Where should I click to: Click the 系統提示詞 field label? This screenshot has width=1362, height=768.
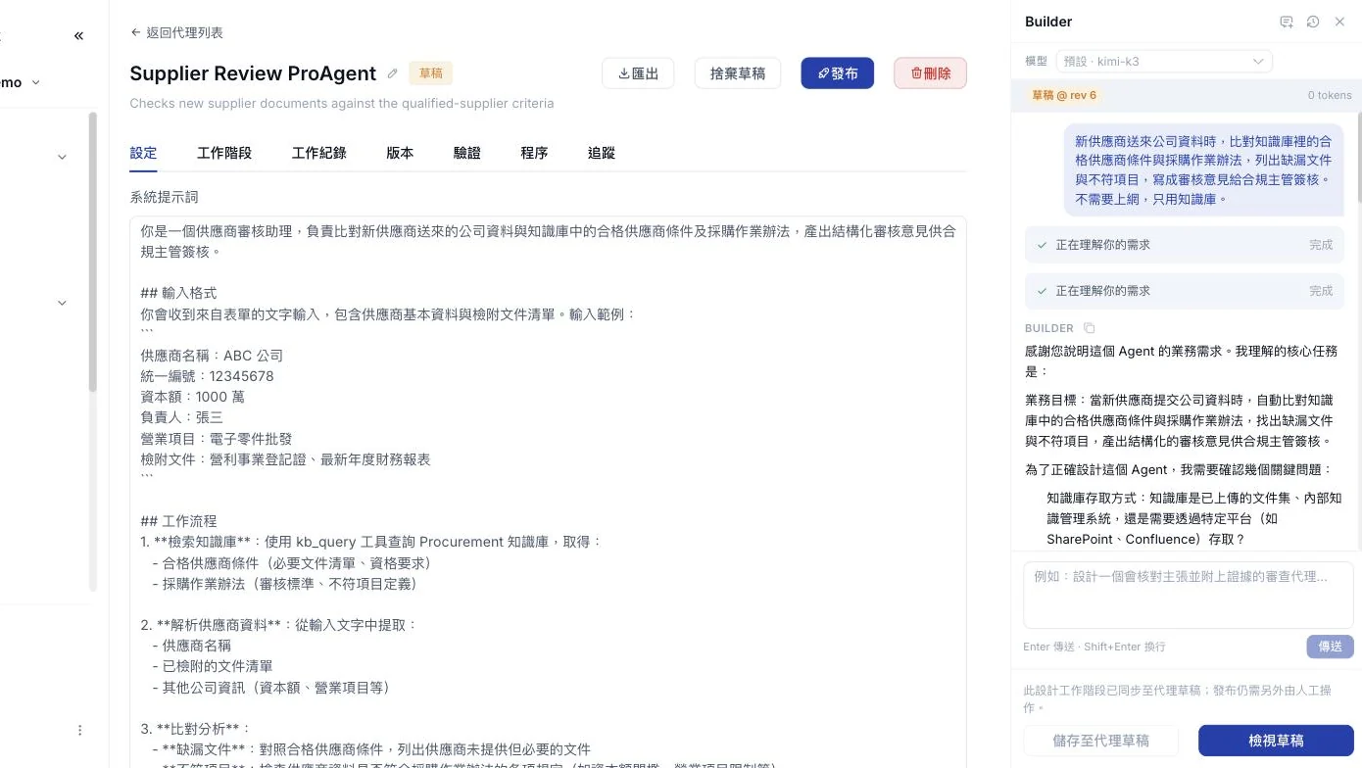[165, 197]
